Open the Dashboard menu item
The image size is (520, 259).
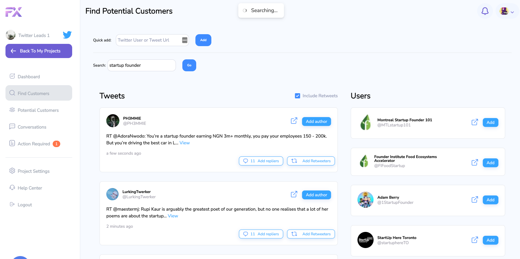[x=29, y=77]
